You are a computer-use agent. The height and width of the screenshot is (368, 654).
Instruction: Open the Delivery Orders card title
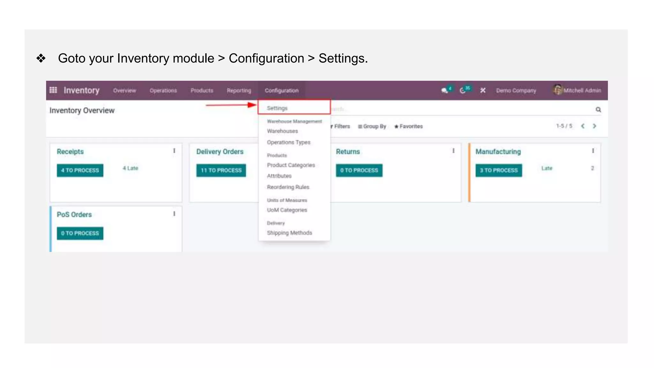220,152
